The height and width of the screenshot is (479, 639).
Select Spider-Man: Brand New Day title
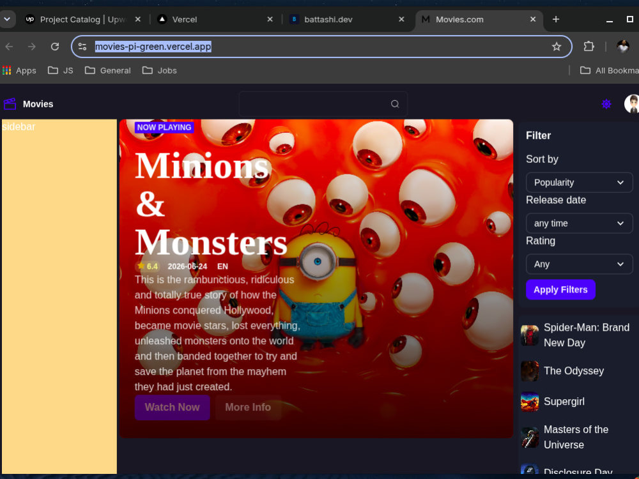[587, 335]
